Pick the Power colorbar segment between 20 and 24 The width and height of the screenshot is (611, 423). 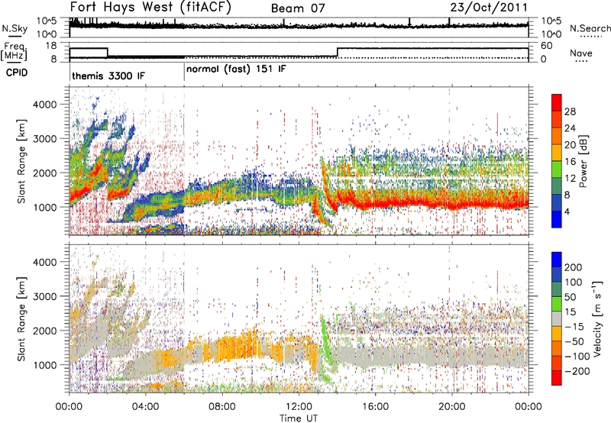[557, 136]
